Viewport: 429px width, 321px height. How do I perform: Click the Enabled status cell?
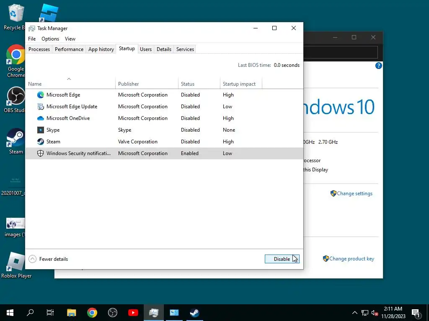coord(190,153)
